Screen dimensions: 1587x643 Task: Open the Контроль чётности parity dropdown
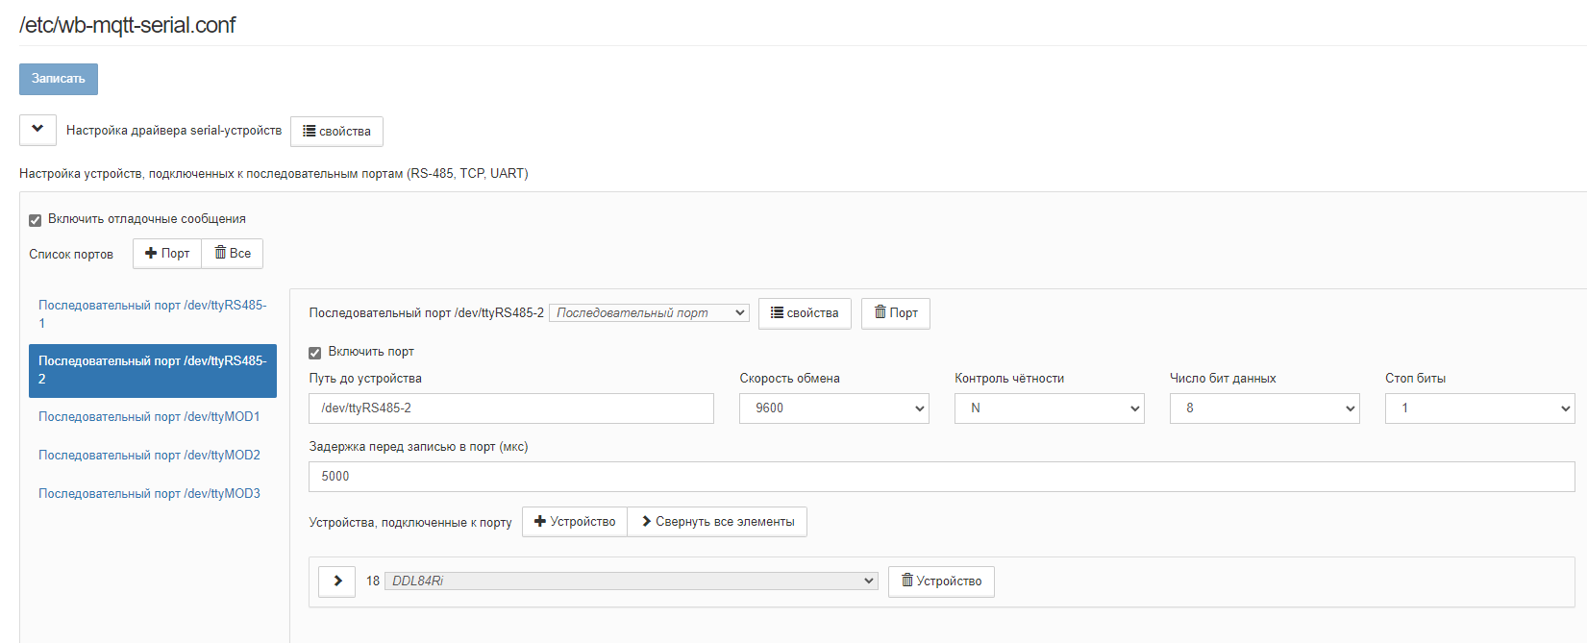[1049, 408]
